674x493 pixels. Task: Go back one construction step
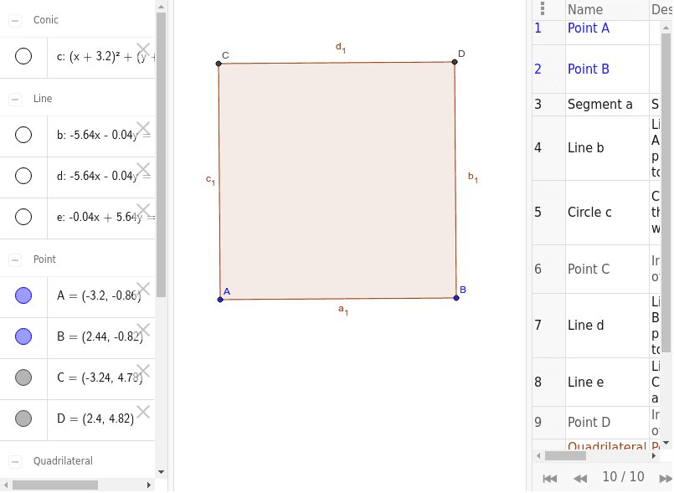[580, 478]
